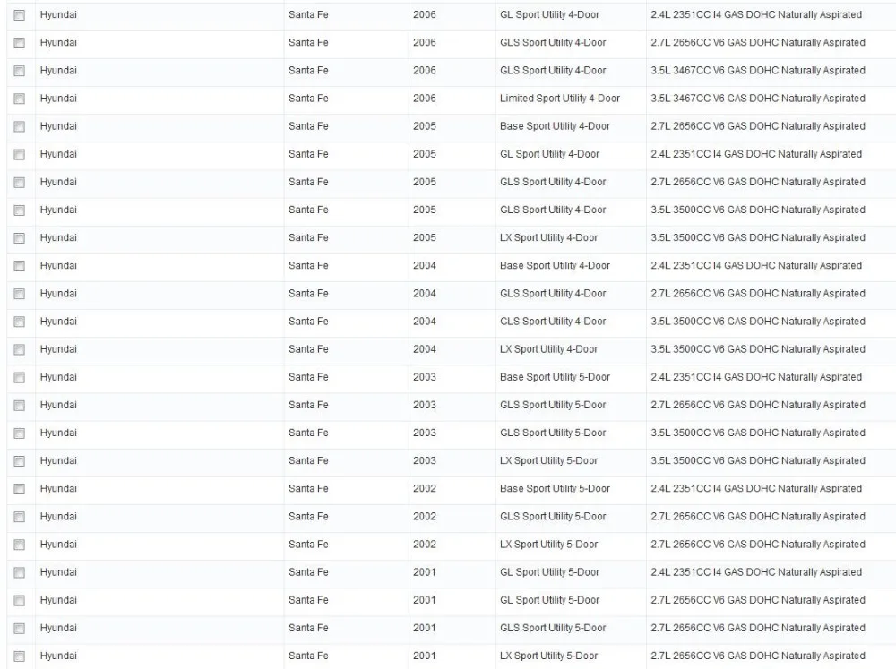
Task: Select the 2001 GLS Sport Utility 5-Door checkbox
Action: point(20,629)
